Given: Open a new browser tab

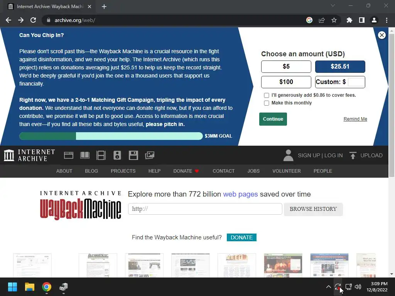Looking at the screenshot, I should pos(104,7).
